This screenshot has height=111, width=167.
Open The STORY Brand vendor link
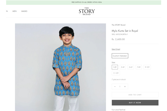point(118,25)
